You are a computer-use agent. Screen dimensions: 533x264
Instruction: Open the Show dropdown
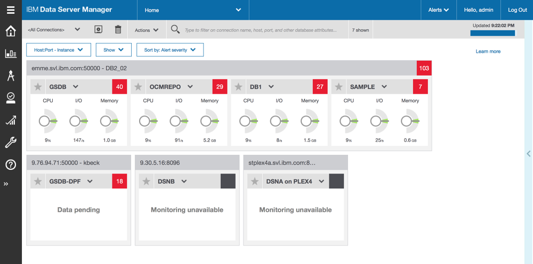click(113, 50)
